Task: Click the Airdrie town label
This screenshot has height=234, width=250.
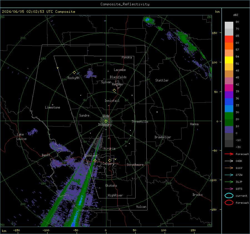Action: [x=109, y=149]
